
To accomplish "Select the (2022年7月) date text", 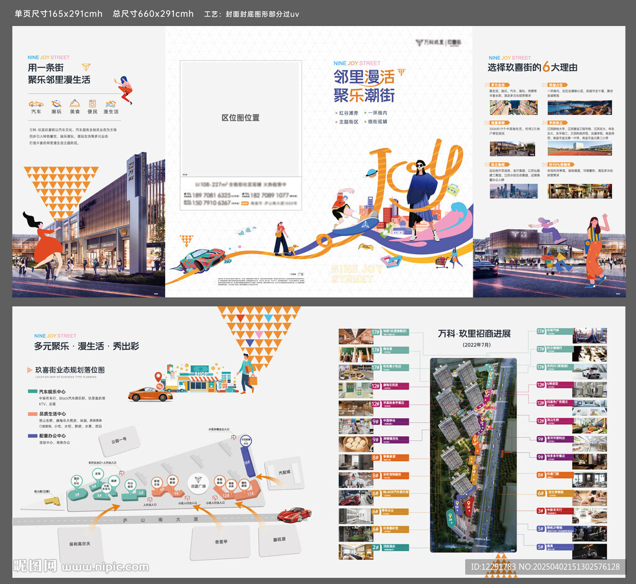I will tap(476, 345).
